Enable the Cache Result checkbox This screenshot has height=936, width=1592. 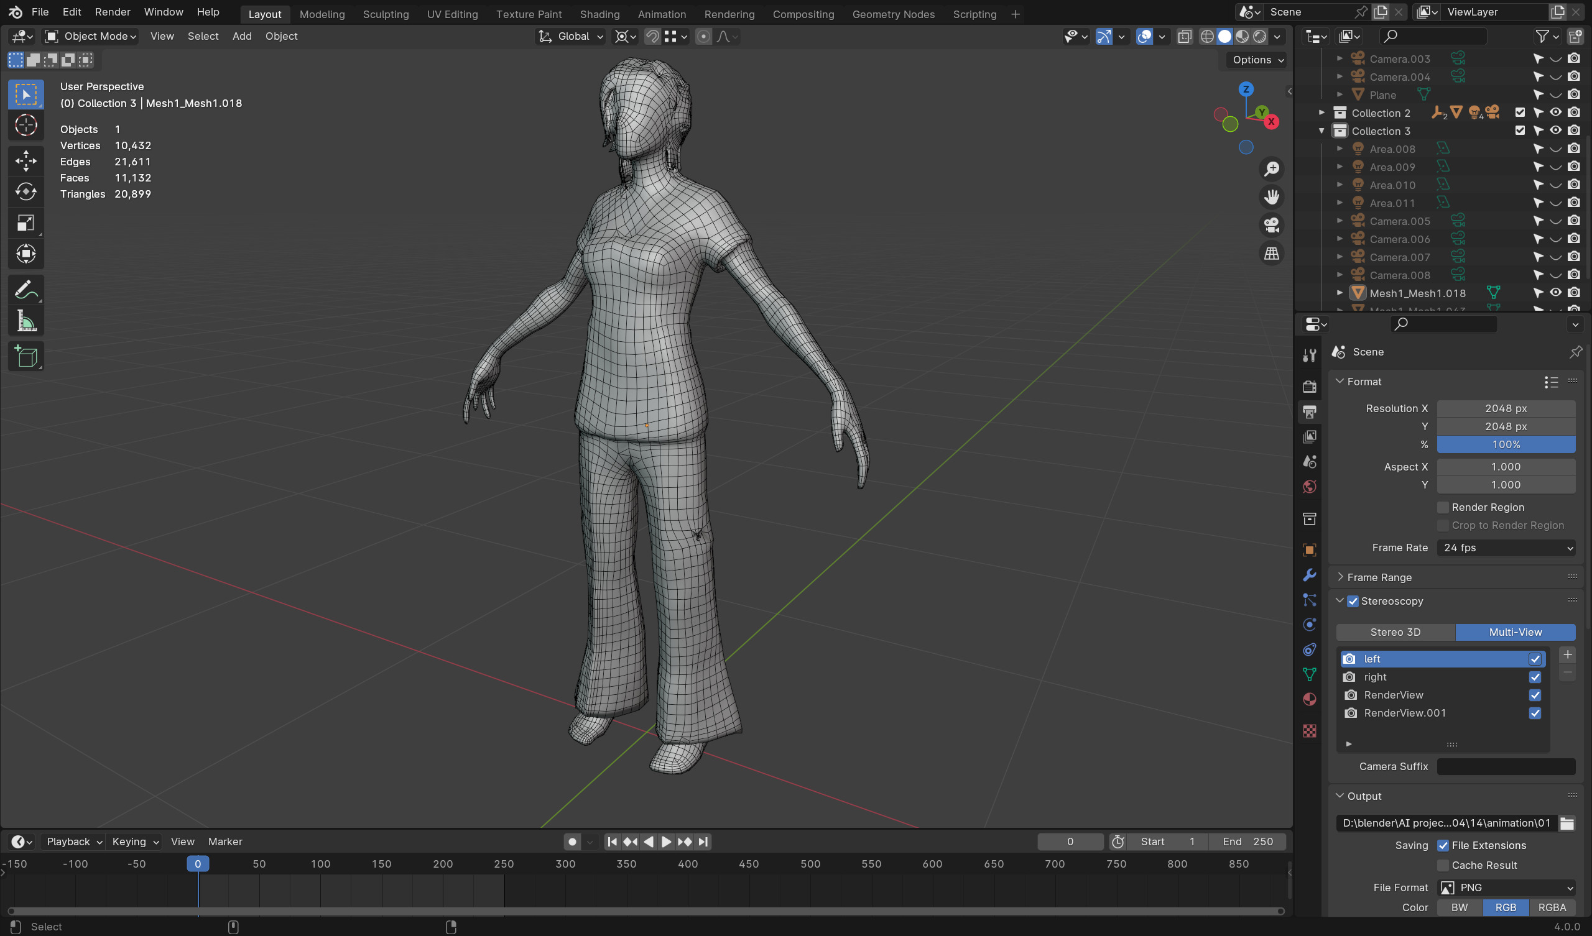coord(1443,865)
